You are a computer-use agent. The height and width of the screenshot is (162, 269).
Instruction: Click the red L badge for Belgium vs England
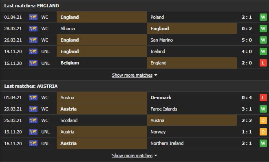coord(263,63)
